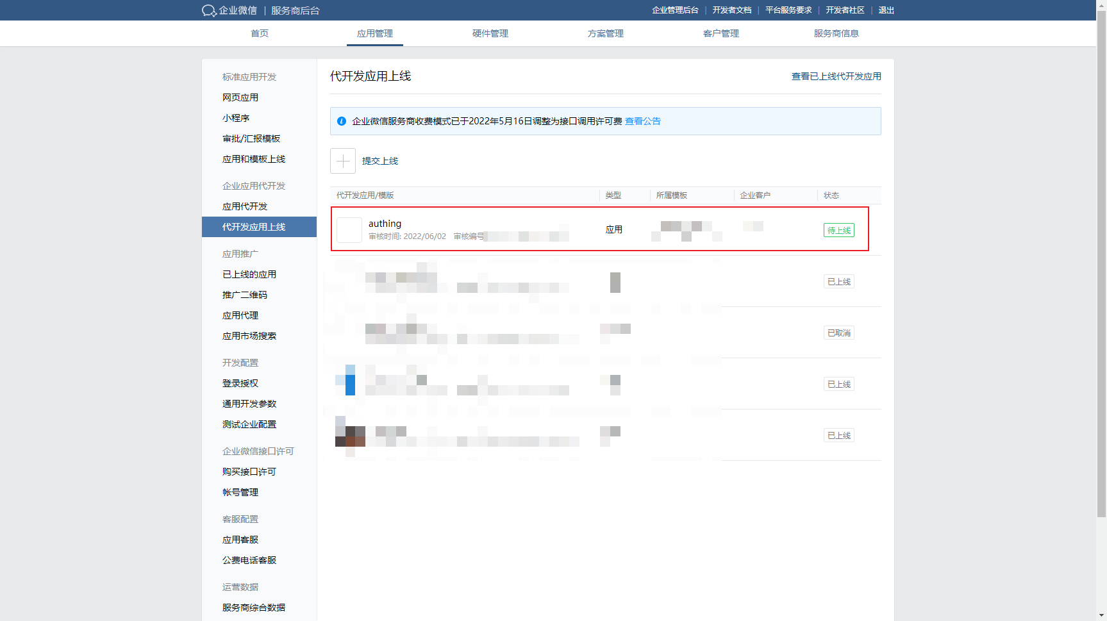The width and height of the screenshot is (1107, 621).
Task: Switch to the 首页 tab
Action: (x=260, y=33)
